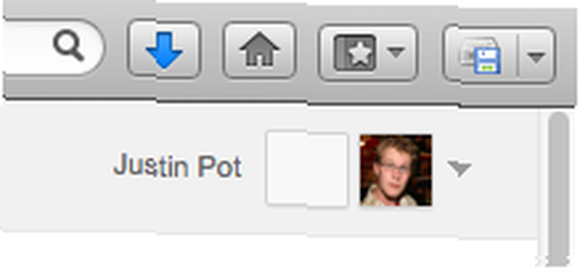Open the Justin Pot profile link
Screen dimensions: 580x272
(177, 166)
